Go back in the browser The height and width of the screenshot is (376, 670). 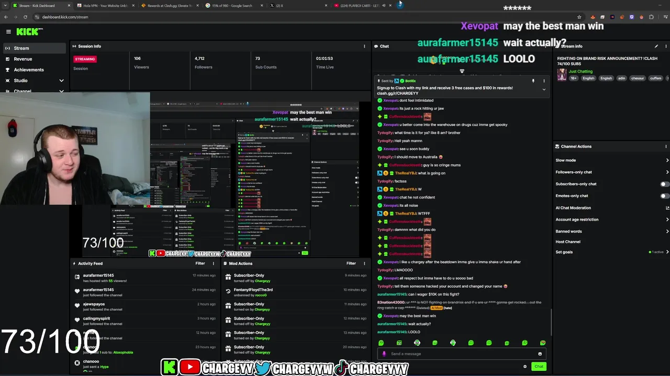[x=6, y=17]
